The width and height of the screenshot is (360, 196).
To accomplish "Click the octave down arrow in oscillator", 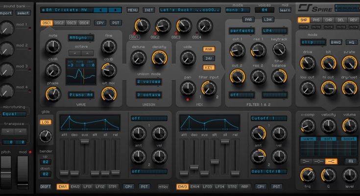I will point(75,52).
